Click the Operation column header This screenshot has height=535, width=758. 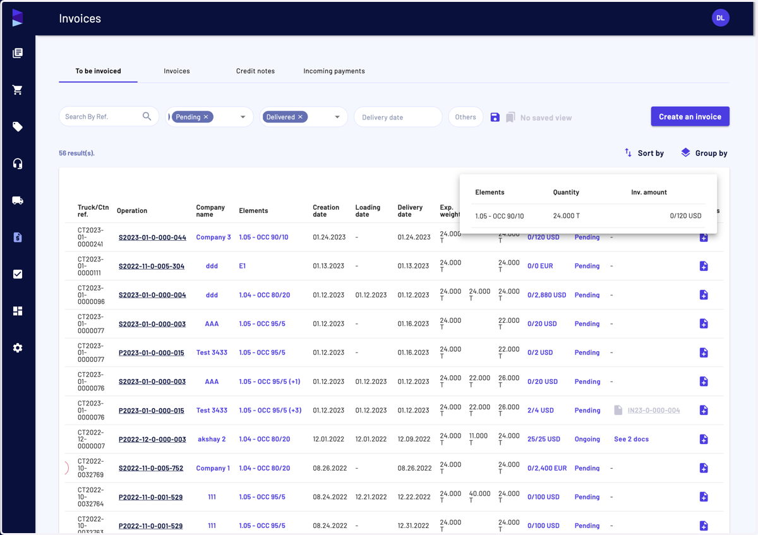click(132, 211)
